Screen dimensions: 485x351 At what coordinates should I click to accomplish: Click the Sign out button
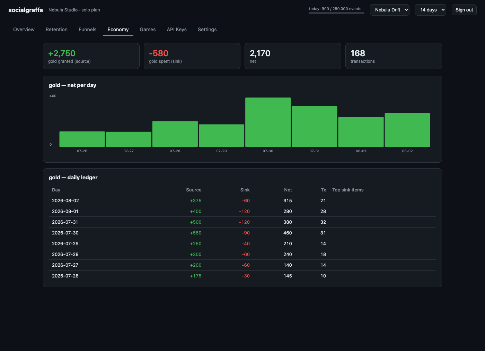tap(464, 10)
